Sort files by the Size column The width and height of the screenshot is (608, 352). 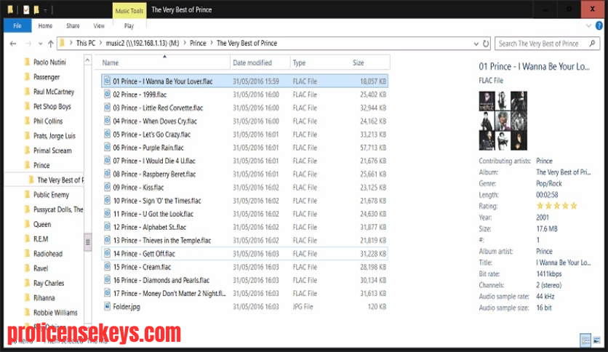click(x=359, y=63)
